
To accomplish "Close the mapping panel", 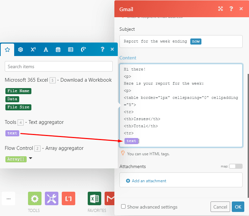I will 112,49.
